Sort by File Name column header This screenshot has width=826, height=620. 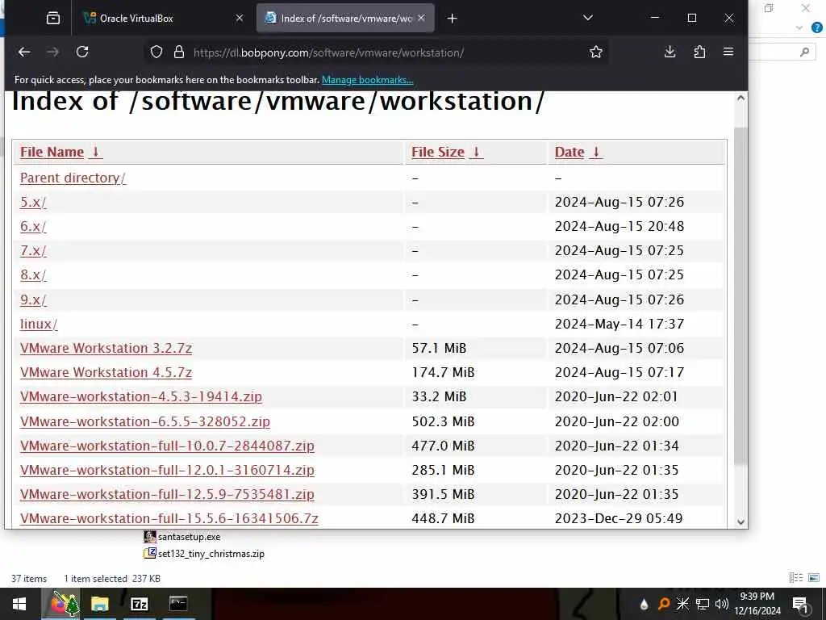point(60,152)
